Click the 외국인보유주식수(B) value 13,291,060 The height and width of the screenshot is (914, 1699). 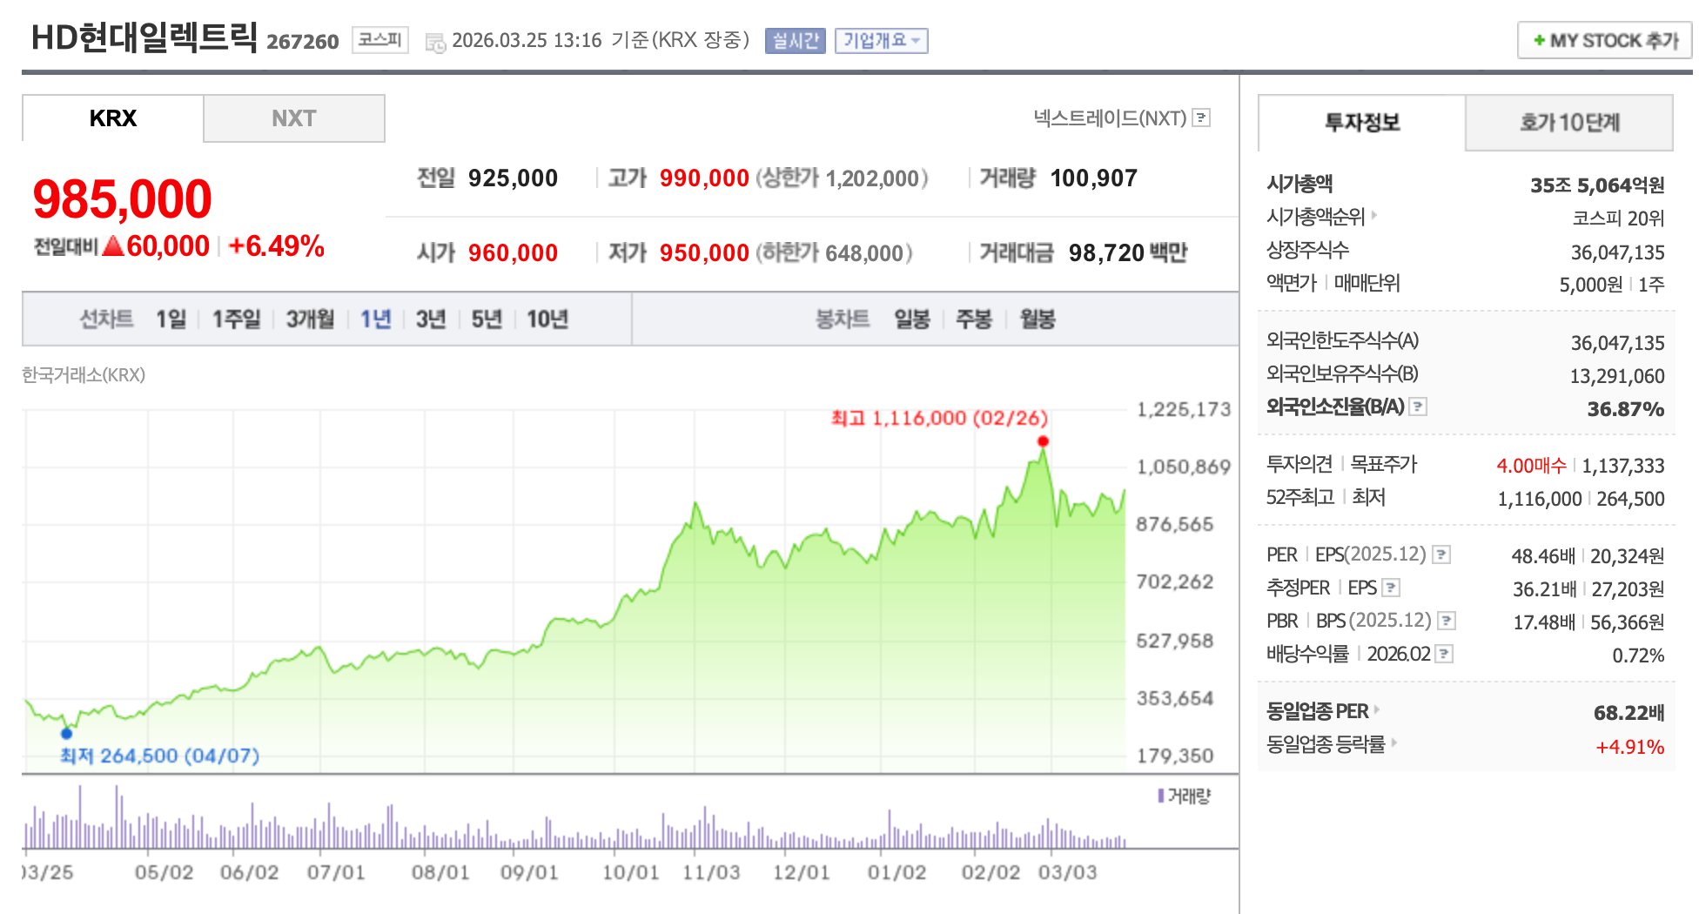click(x=1617, y=376)
